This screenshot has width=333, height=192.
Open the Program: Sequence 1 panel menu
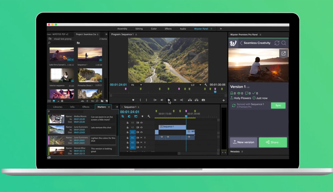point(136,34)
